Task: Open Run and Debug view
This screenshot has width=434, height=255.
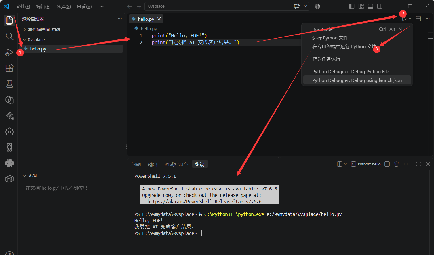Action: [x=9, y=52]
